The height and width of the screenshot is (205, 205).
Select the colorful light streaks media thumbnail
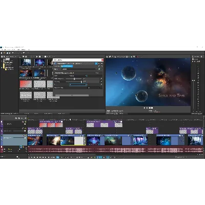tap(26, 73)
